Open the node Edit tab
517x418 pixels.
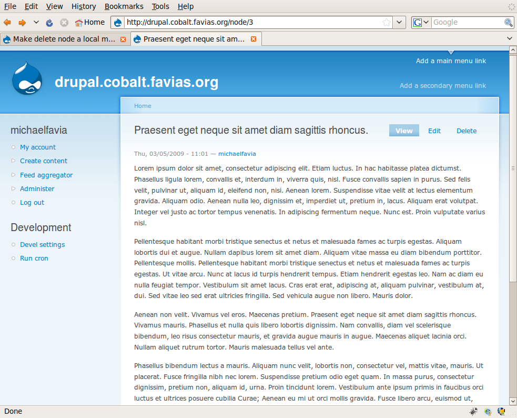(434, 131)
